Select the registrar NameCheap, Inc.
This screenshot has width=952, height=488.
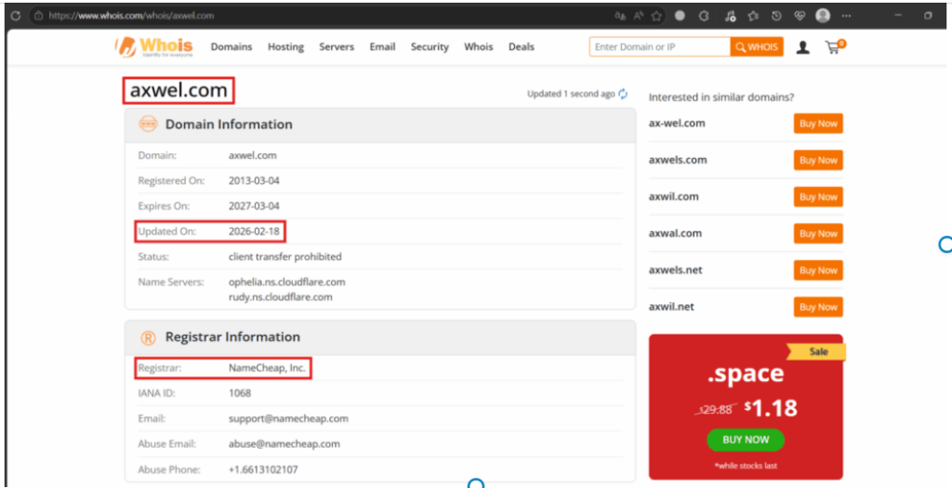click(x=267, y=368)
